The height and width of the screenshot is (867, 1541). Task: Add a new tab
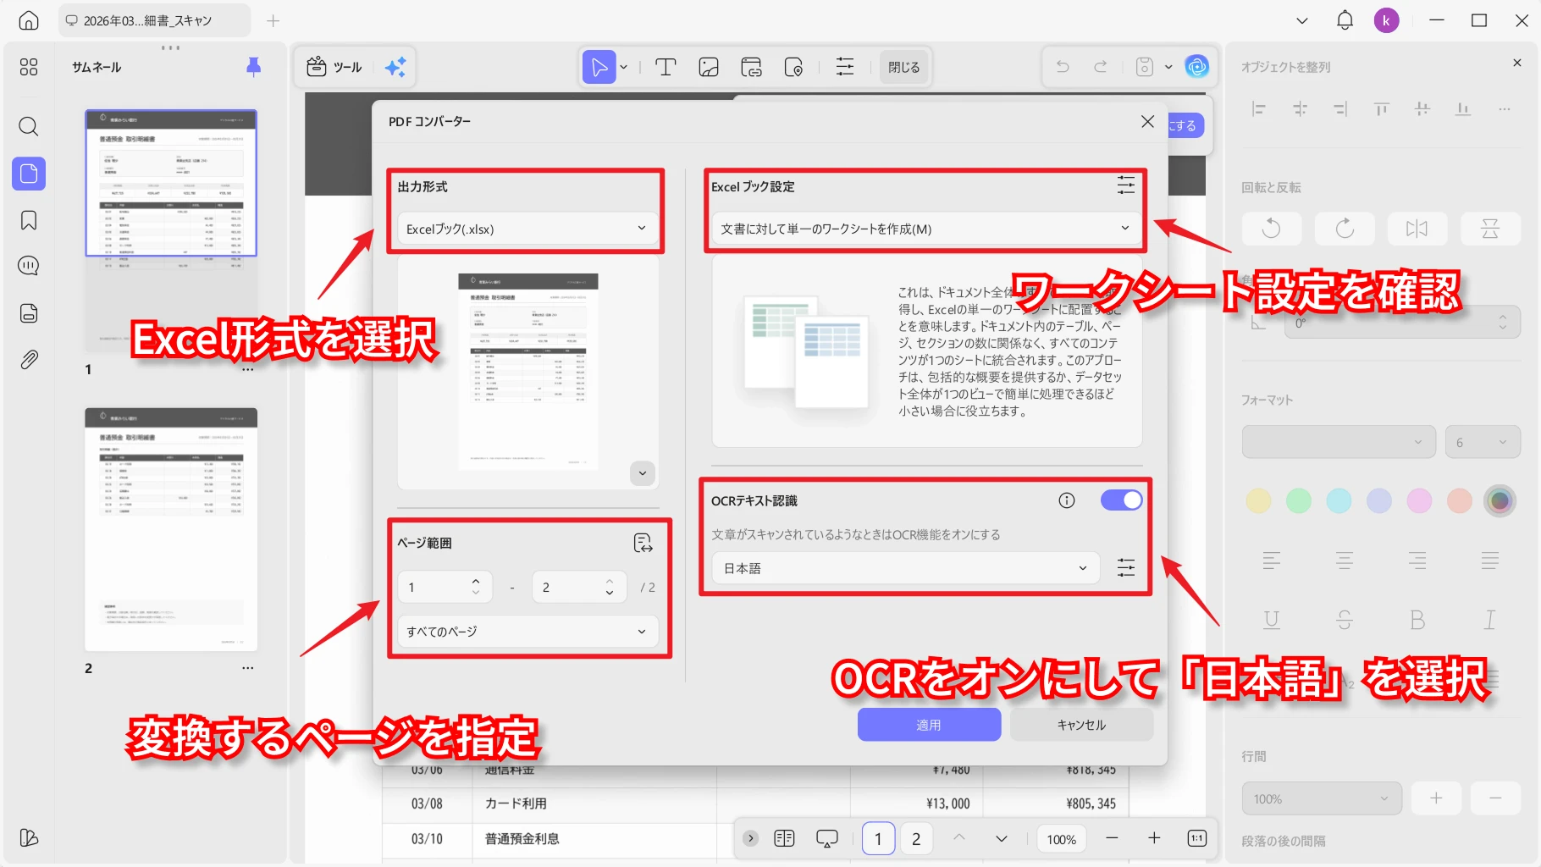pos(273,20)
